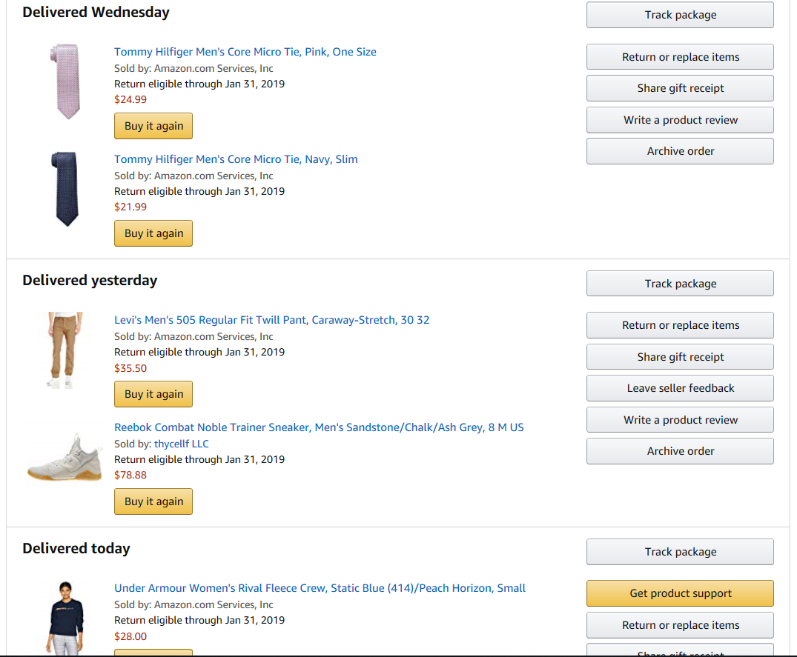Viewport: 797px width, 657px height.
Task: Get product support for today's delivery
Action: 680,593
